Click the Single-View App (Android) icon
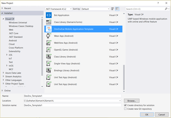 (x=49, y=64)
